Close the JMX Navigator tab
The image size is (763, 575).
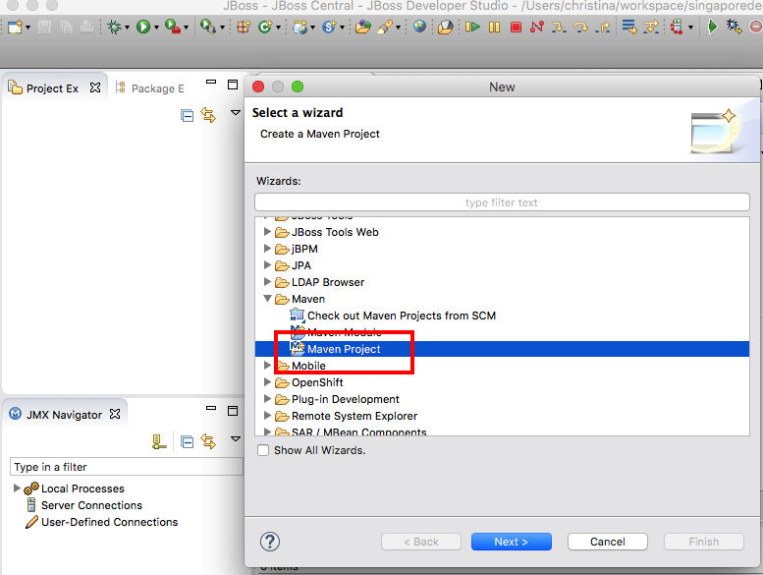coord(115,414)
